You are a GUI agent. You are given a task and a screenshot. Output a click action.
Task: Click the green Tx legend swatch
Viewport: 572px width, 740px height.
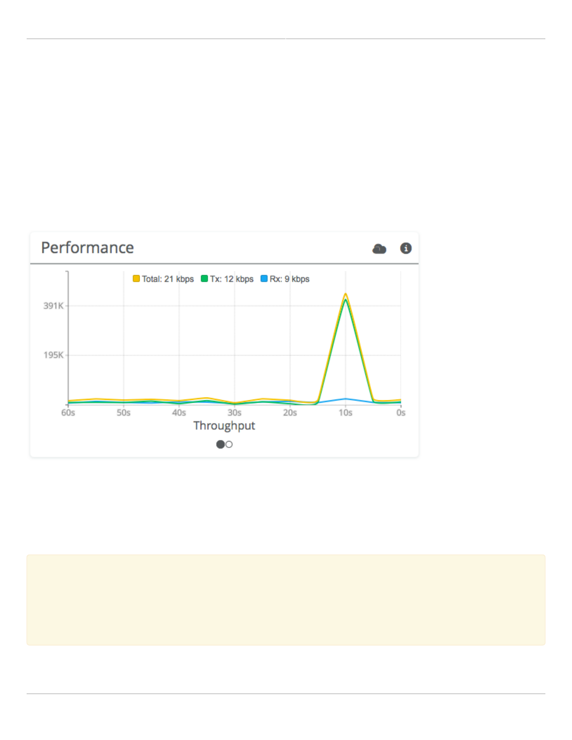click(204, 279)
